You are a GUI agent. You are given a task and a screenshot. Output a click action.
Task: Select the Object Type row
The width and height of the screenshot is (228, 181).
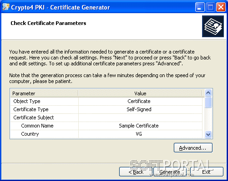point(106,101)
